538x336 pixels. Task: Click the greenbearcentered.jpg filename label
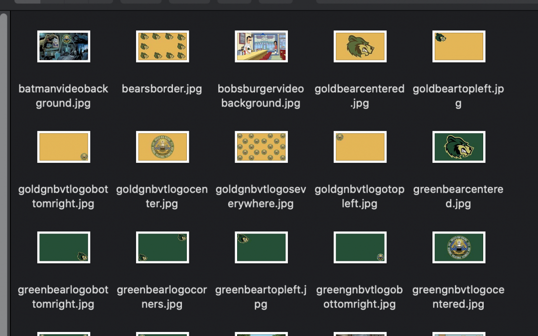pos(458,196)
